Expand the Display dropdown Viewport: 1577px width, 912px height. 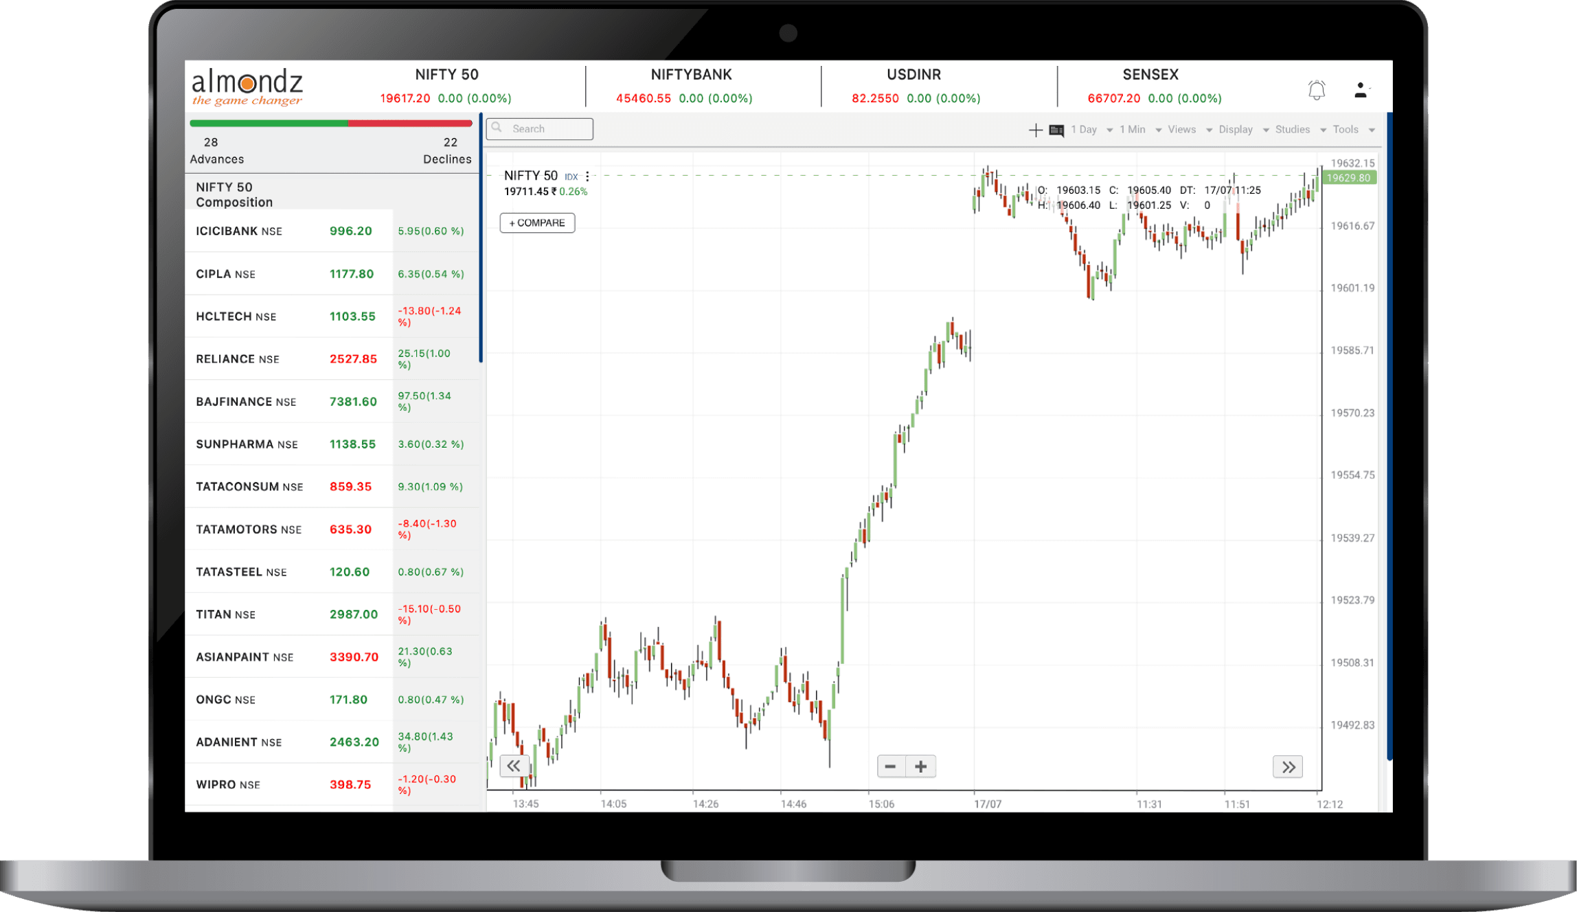[x=1243, y=130]
